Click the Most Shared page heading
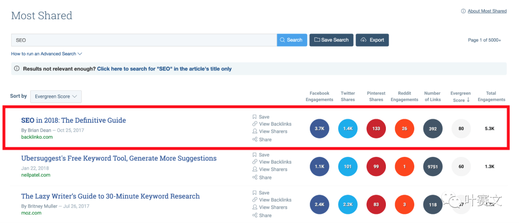Viewport: 519px width, 223px height. click(42, 15)
